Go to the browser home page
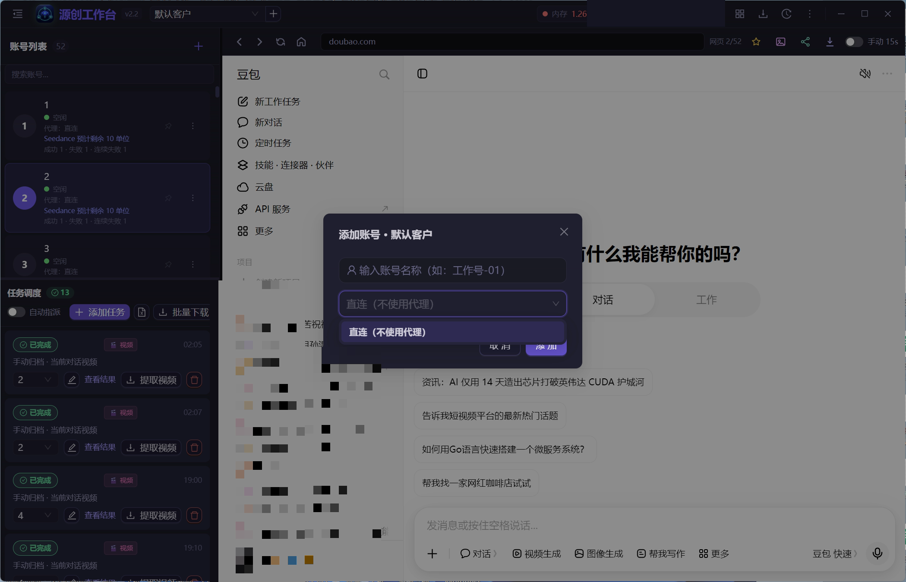 (x=301, y=42)
